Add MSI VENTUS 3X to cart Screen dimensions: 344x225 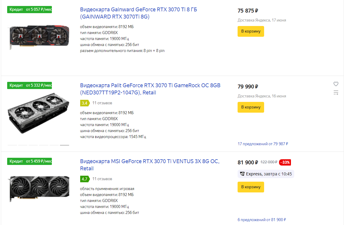(x=251, y=187)
